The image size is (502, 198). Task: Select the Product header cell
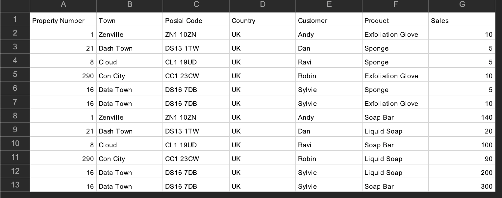395,21
